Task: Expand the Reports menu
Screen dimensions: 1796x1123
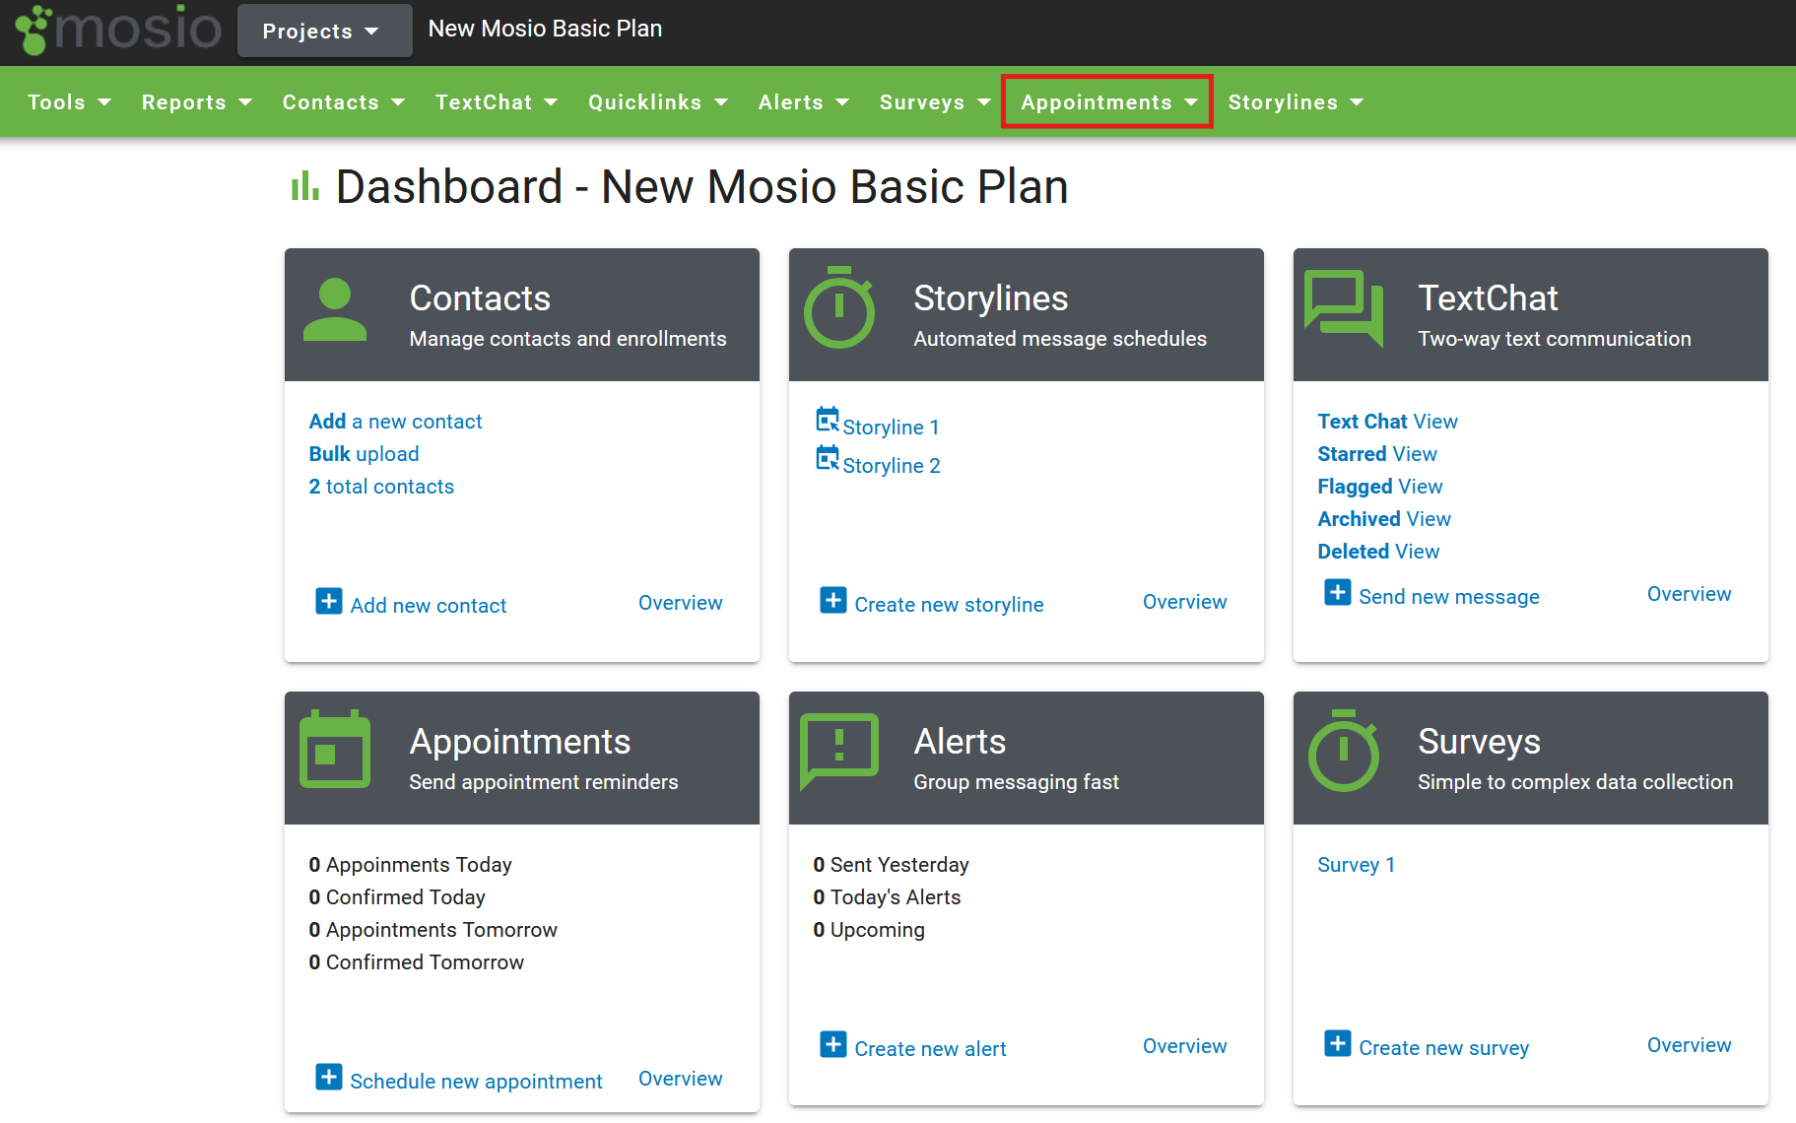Action: (197, 102)
